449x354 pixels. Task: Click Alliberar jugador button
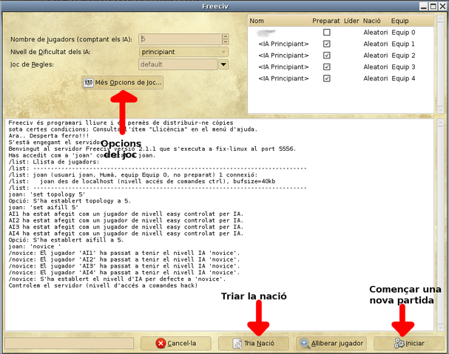pos(331,343)
